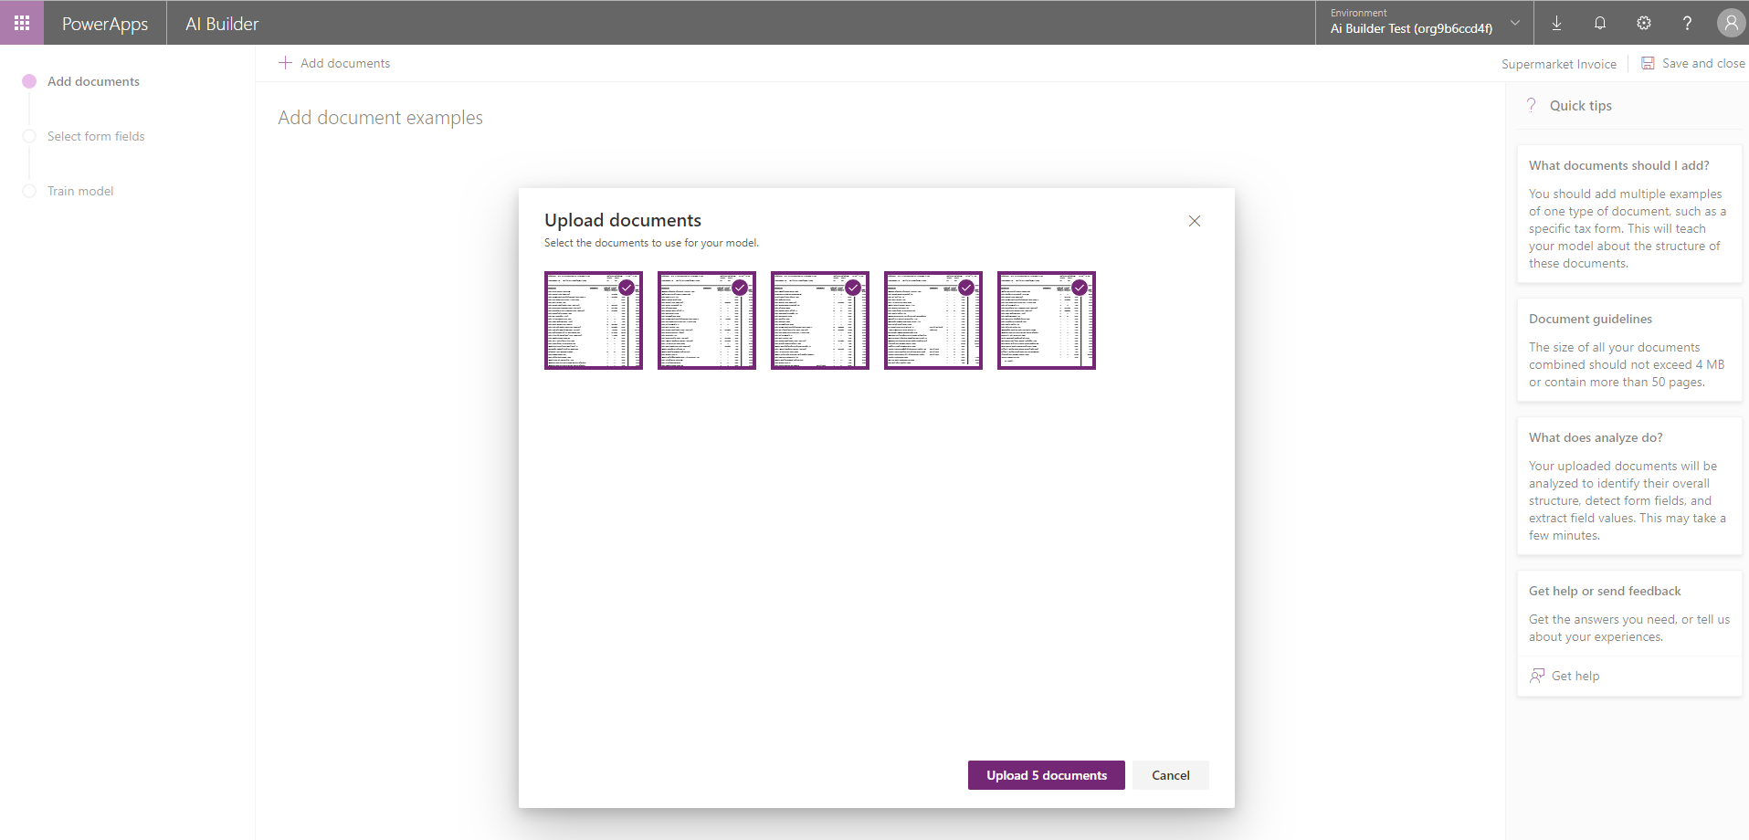Click the Quick tips question mark icon
The width and height of the screenshot is (1749, 840).
click(1532, 105)
